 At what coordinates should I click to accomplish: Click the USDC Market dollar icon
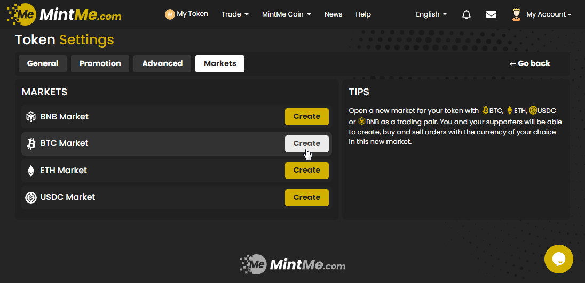tap(31, 197)
